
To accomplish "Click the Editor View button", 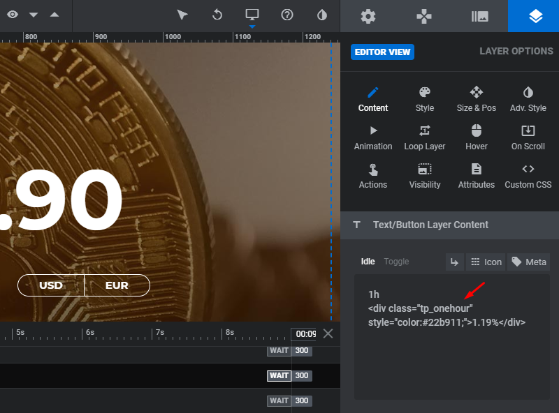I will (382, 52).
